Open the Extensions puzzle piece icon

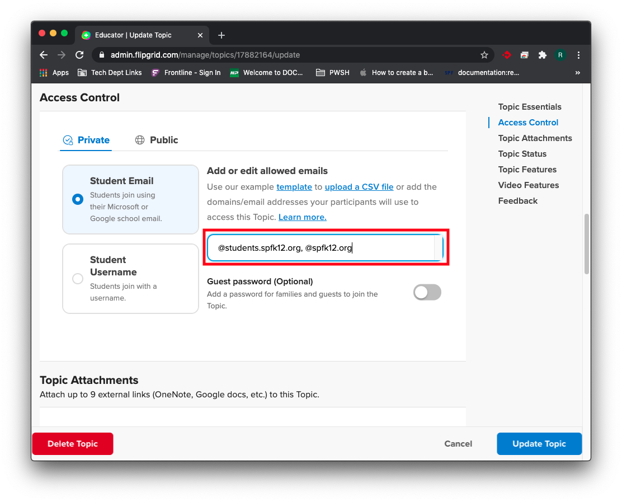[x=542, y=55]
